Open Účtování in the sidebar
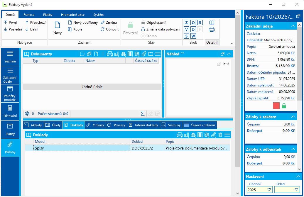The image size is (304, 197). pos(10,112)
